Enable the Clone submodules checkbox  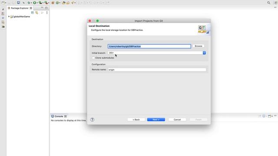pos(93,58)
